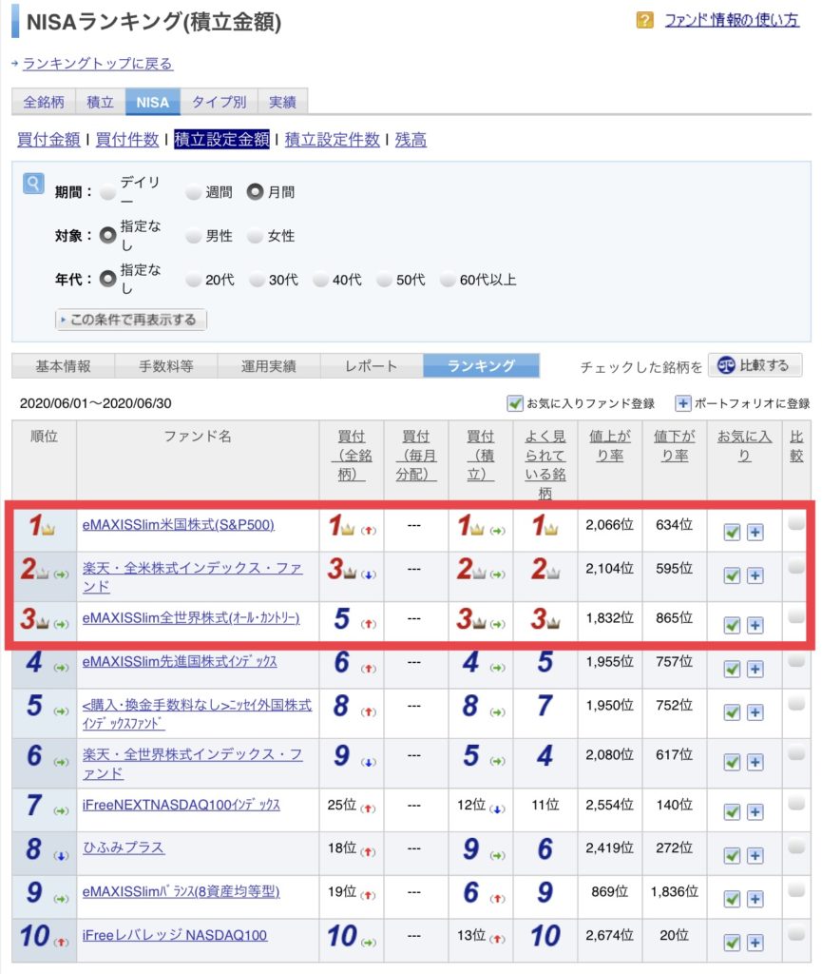Add eMAXISSlim全世界株式 to favorites

pyautogui.click(x=732, y=626)
